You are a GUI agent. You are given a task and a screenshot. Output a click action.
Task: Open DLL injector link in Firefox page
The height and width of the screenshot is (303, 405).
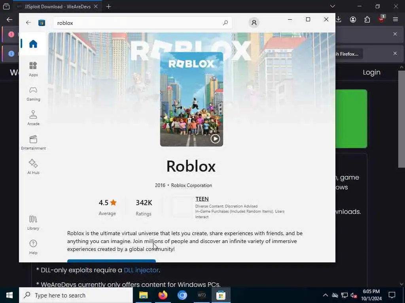click(x=141, y=270)
